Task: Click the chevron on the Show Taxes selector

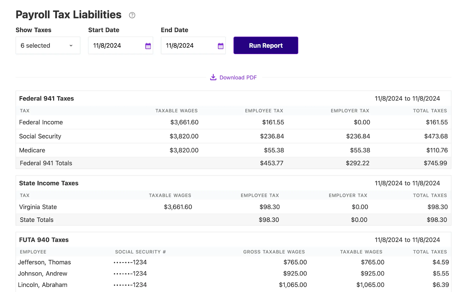Action: [x=71, y=46]
